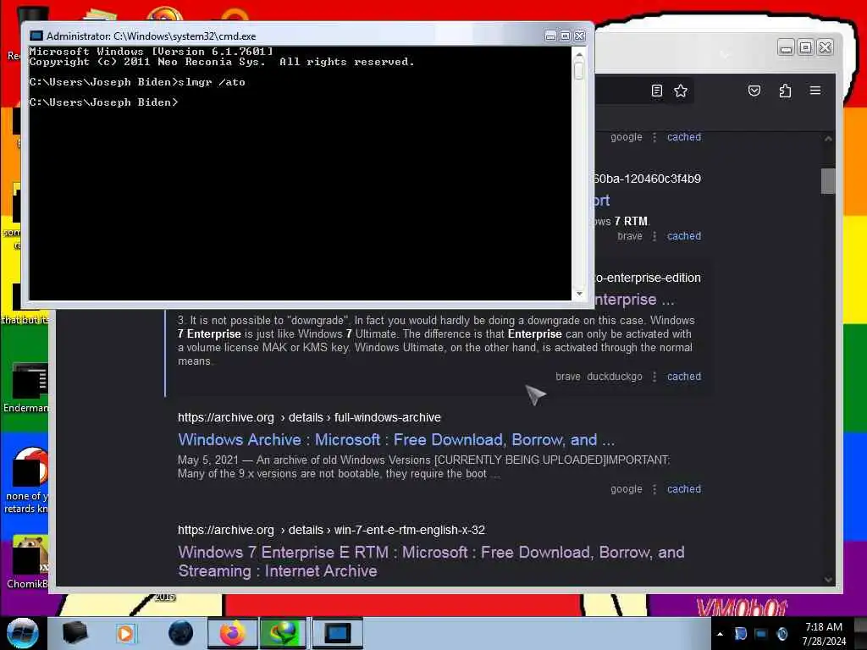Launch the media player taskbar icon
The width and height of the screenshot is (867, 650).
coord(125,633)
